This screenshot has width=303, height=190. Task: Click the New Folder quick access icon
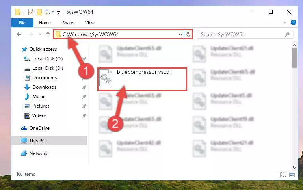39,12
